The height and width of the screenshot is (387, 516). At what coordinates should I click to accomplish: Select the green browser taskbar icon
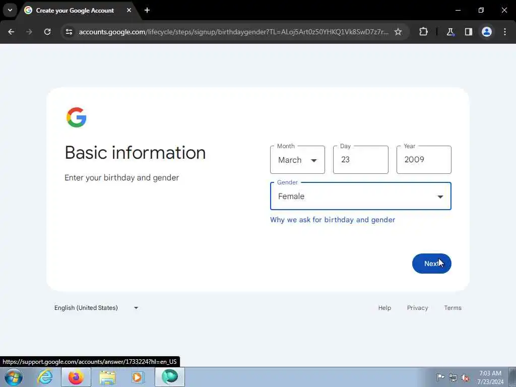[x=170, y=377]
